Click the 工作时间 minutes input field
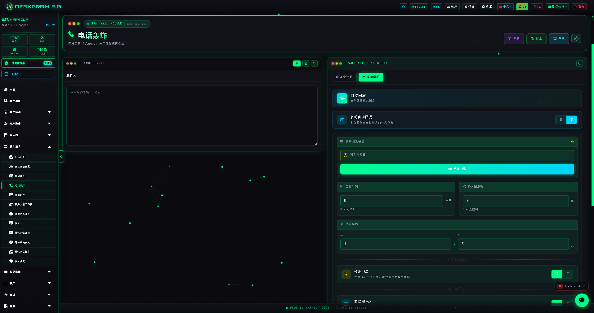This screenshot has width=594, height=313. pos(391,201)
